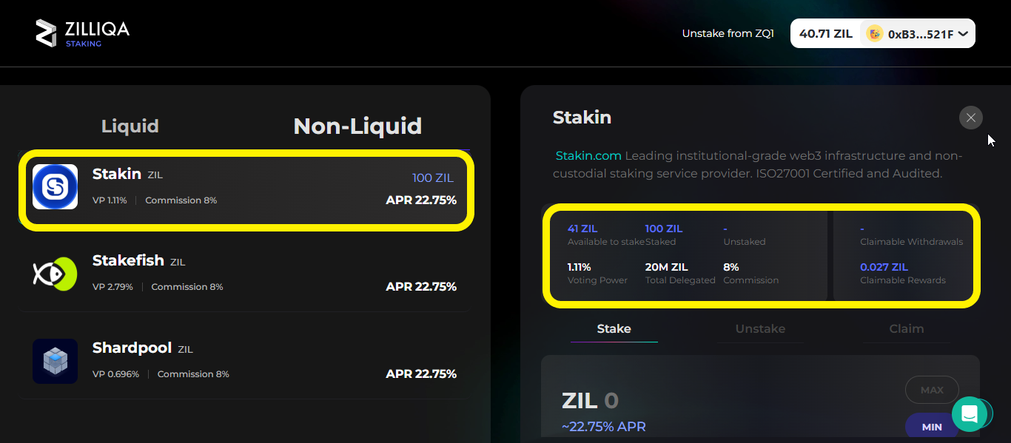Keep the Stake tab active
Image resolution: width=1011 pixels, height=443 pixels.
614,328
